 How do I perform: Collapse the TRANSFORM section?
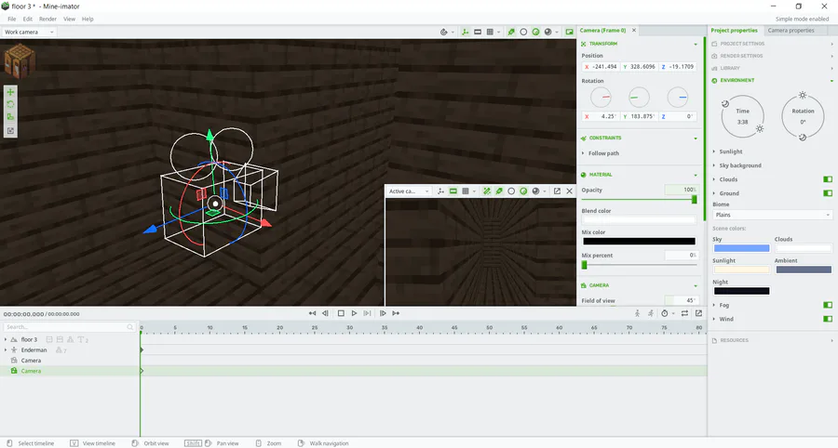(696, 44)
